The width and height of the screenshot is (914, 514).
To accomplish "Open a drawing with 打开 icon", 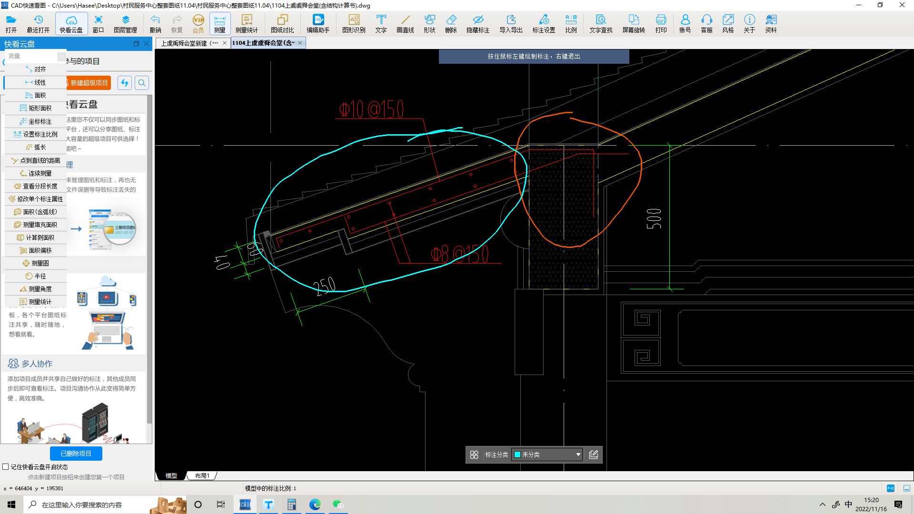I will point(11,23).
